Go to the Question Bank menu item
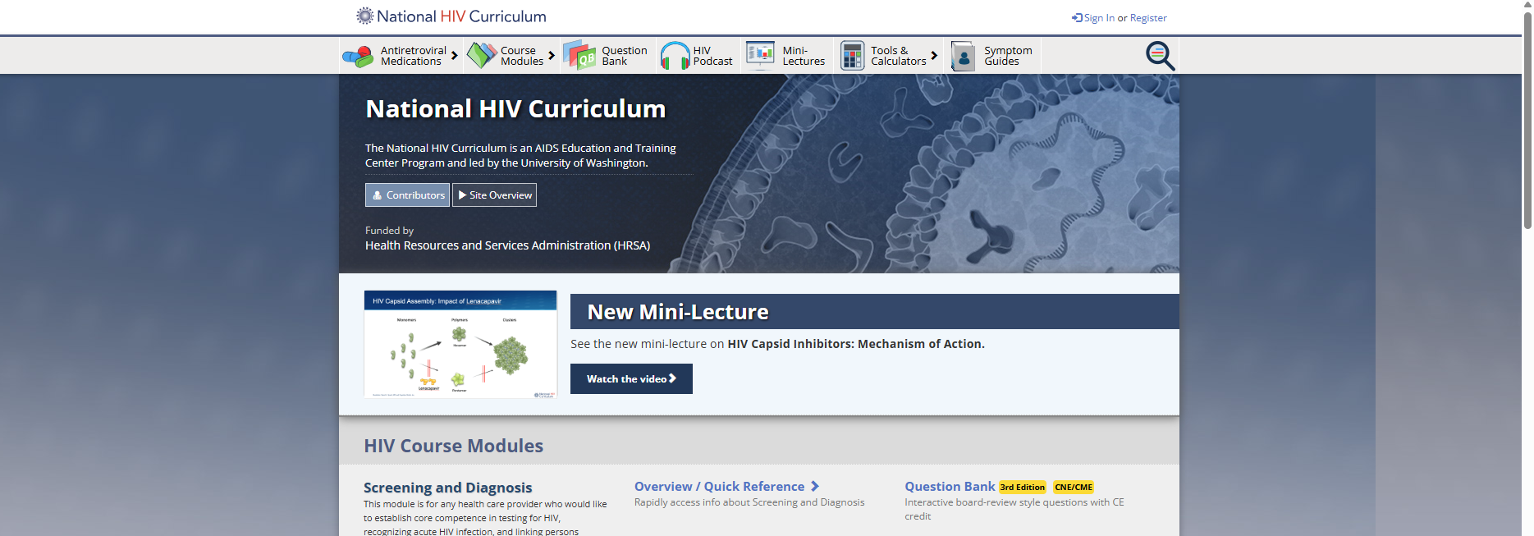 tap(608, 56)
